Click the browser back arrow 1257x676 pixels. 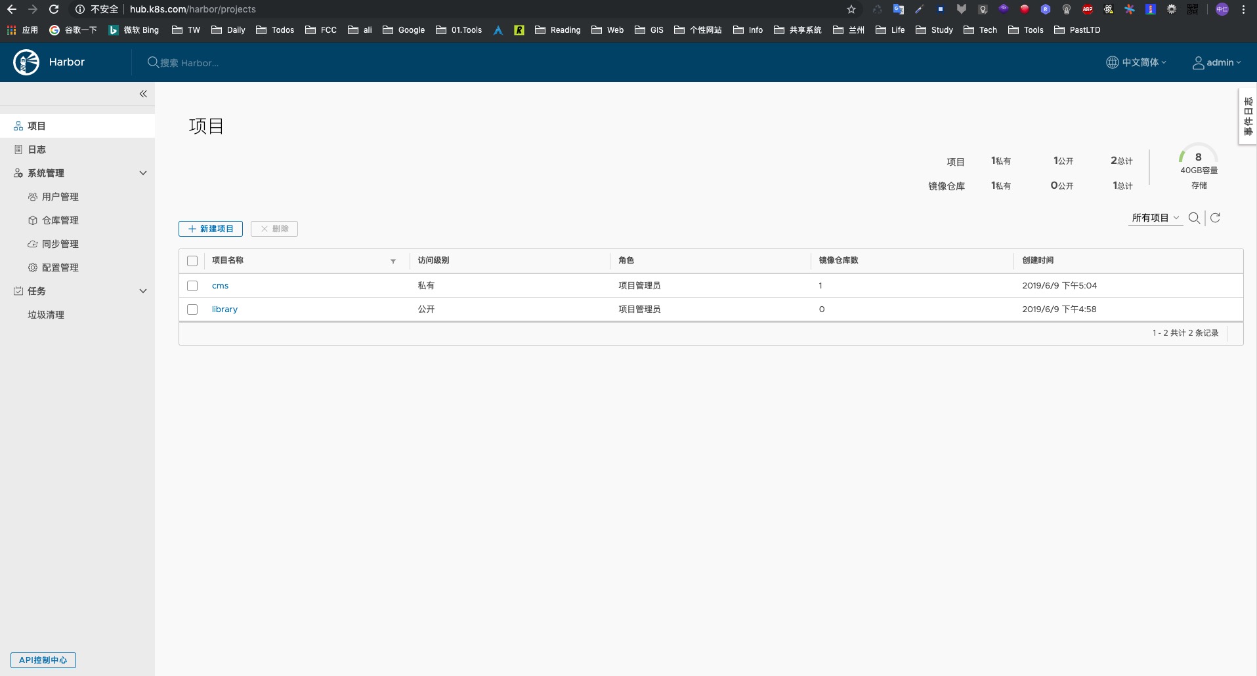point(12,9)
